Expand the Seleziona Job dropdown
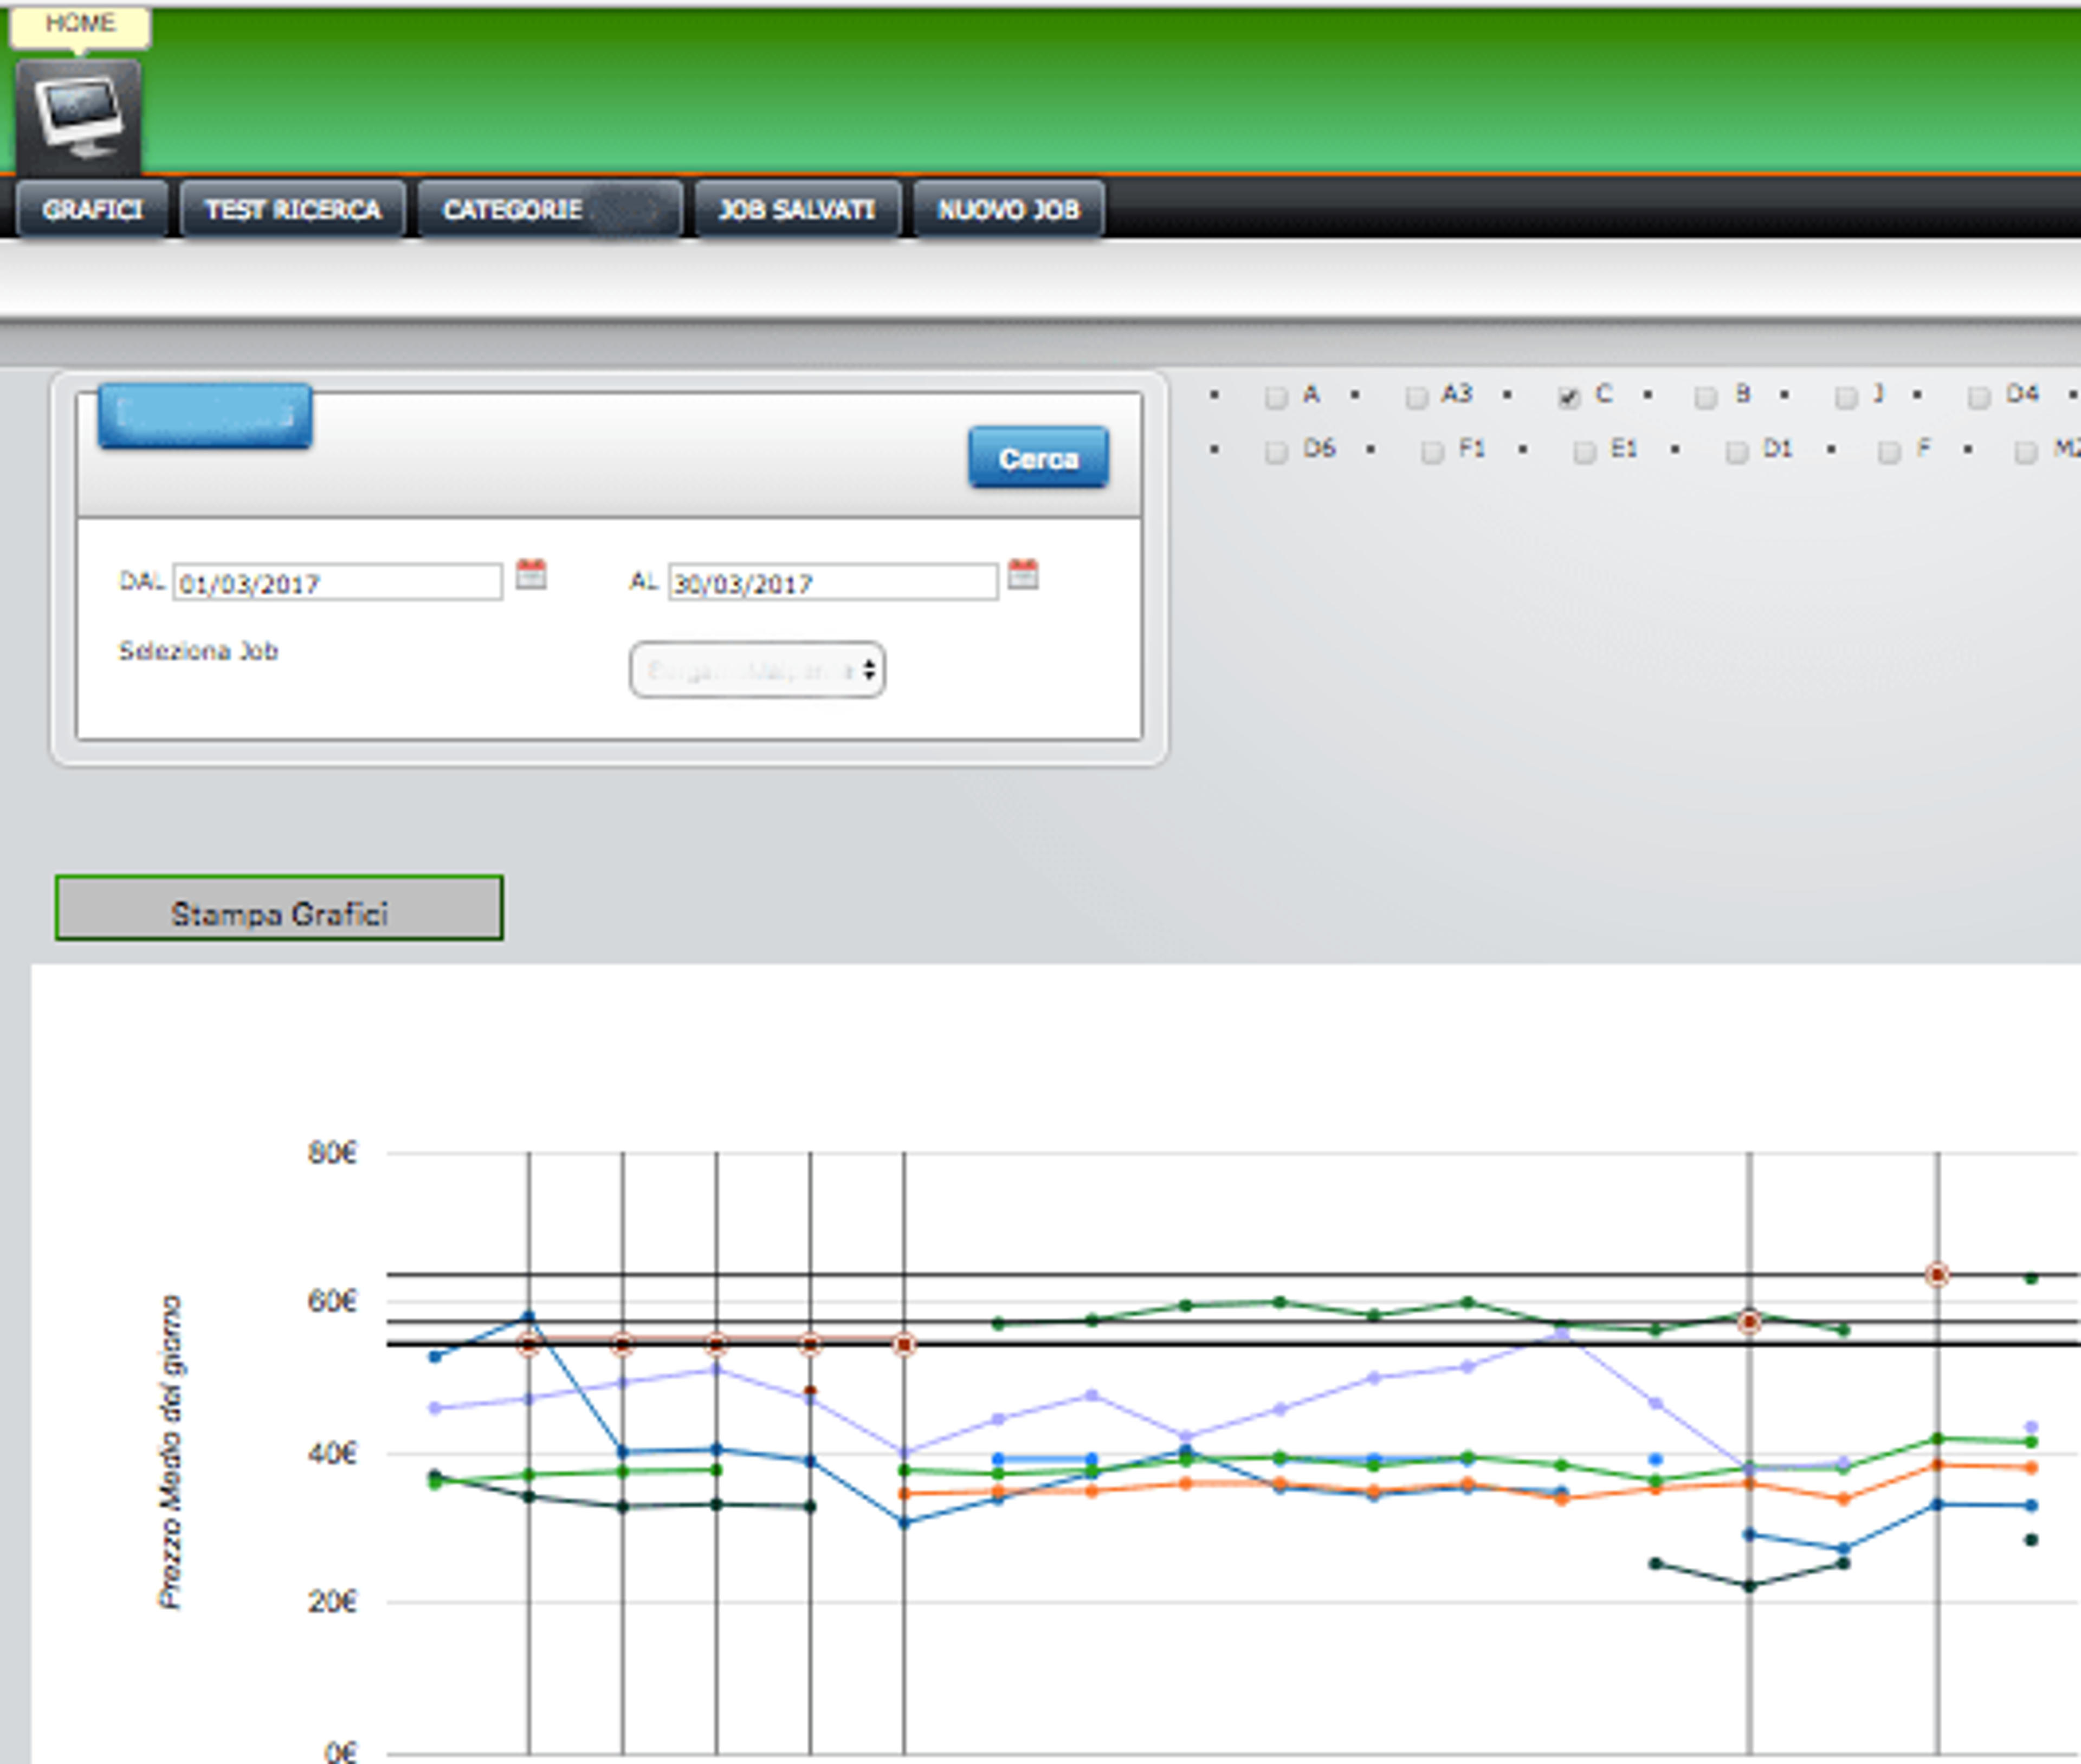This screenshot has height=1764, width=2081. coord(758,670)
